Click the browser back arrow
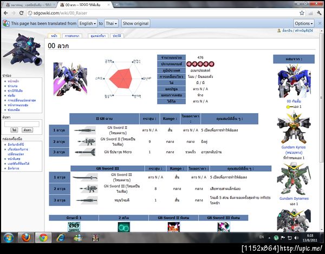This screenshot has height=254, width=325. click(5, 13)
